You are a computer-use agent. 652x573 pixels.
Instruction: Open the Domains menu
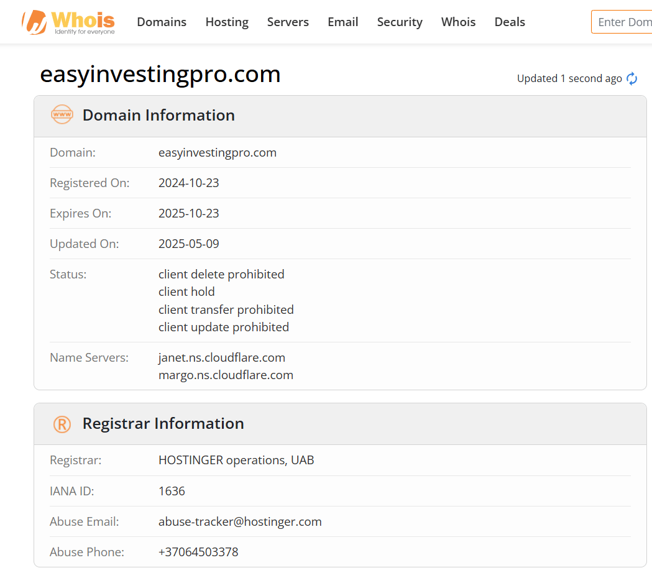(162, 22)
